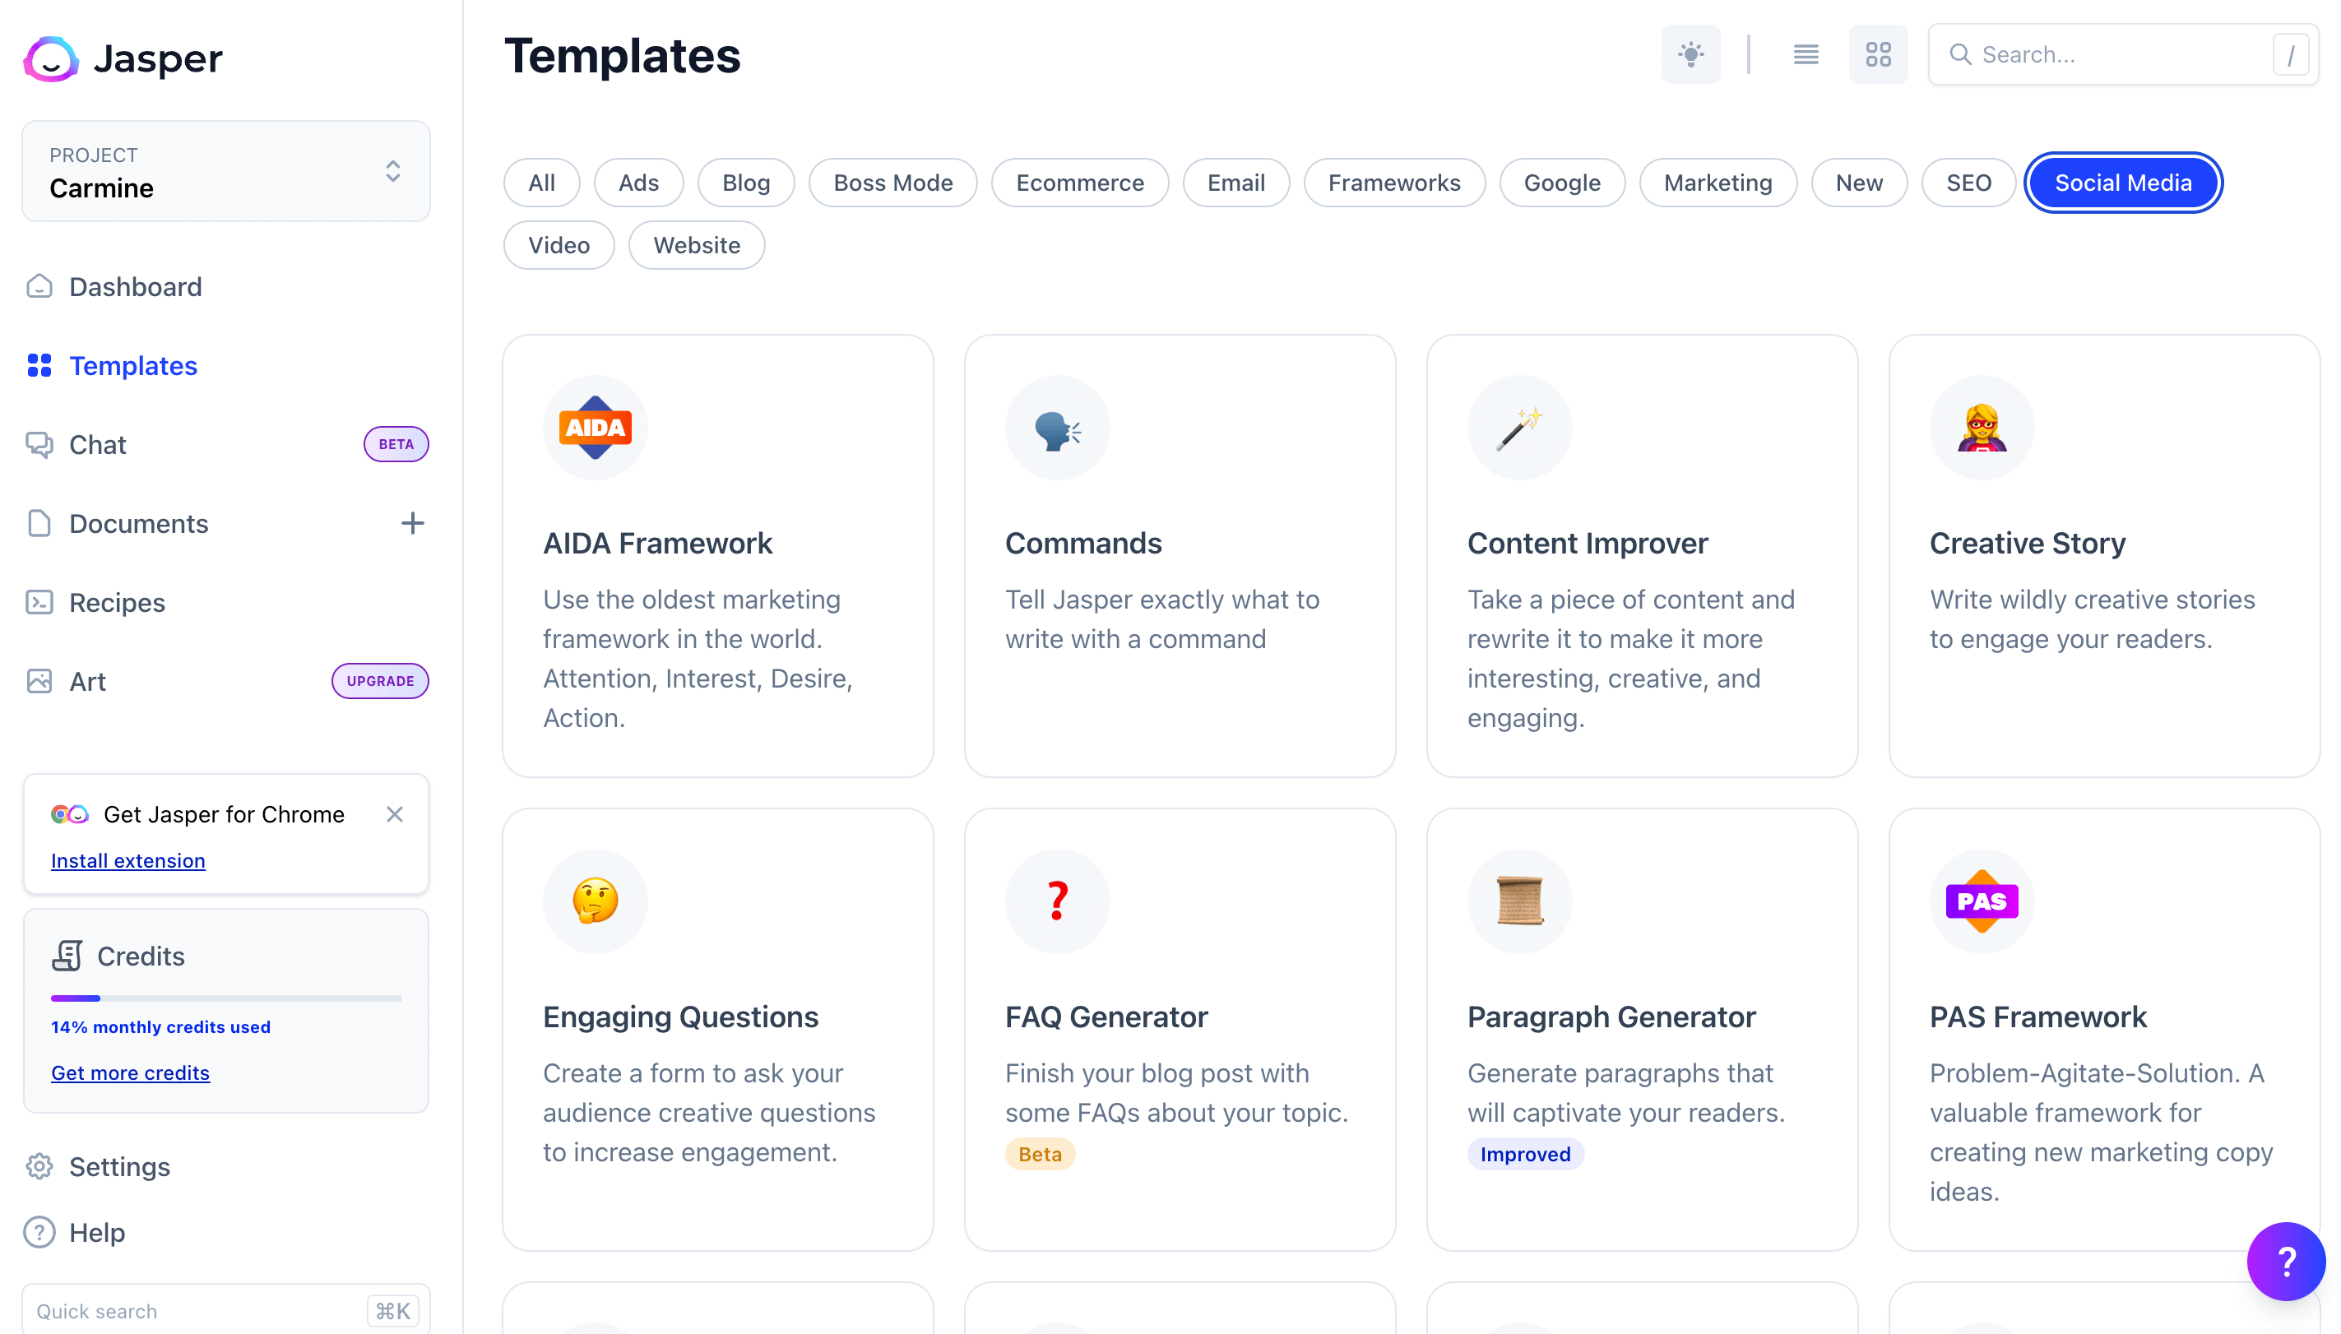Filter templates by New

1859,183
